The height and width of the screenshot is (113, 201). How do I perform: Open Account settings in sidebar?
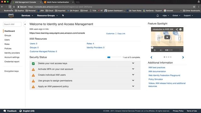(x=12, y=57)
